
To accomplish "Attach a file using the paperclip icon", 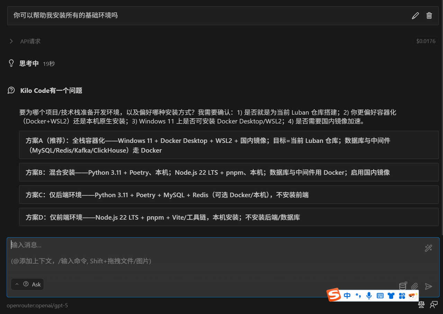I will click(415, 286).
